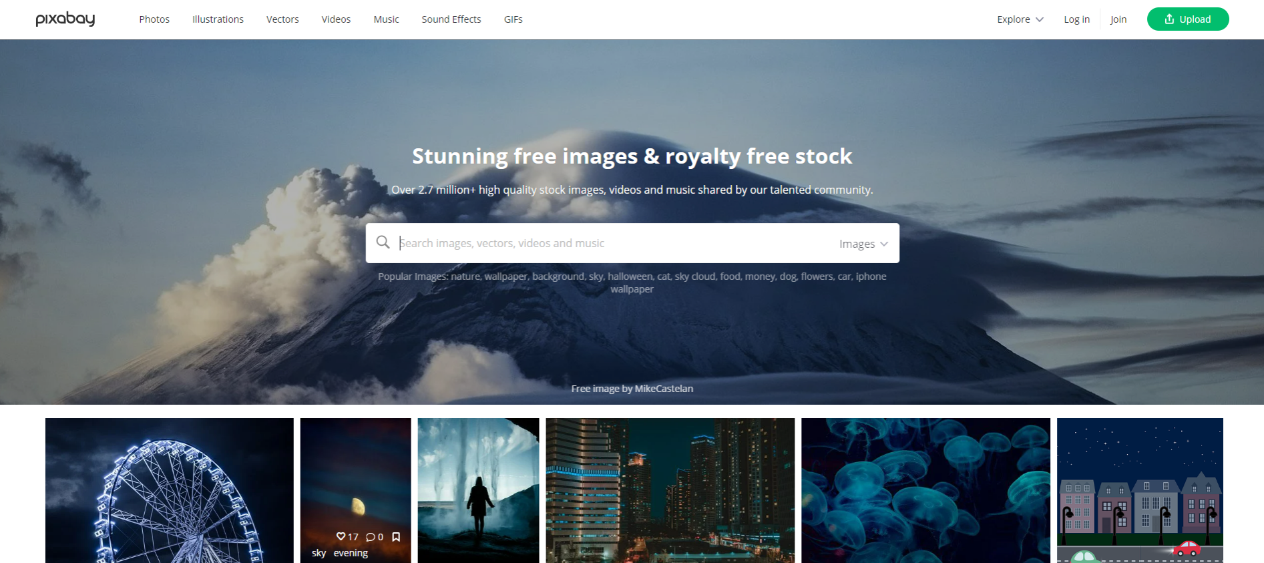
Task: Like the moon image with heart icon
Action: click(x=341, y=537)
